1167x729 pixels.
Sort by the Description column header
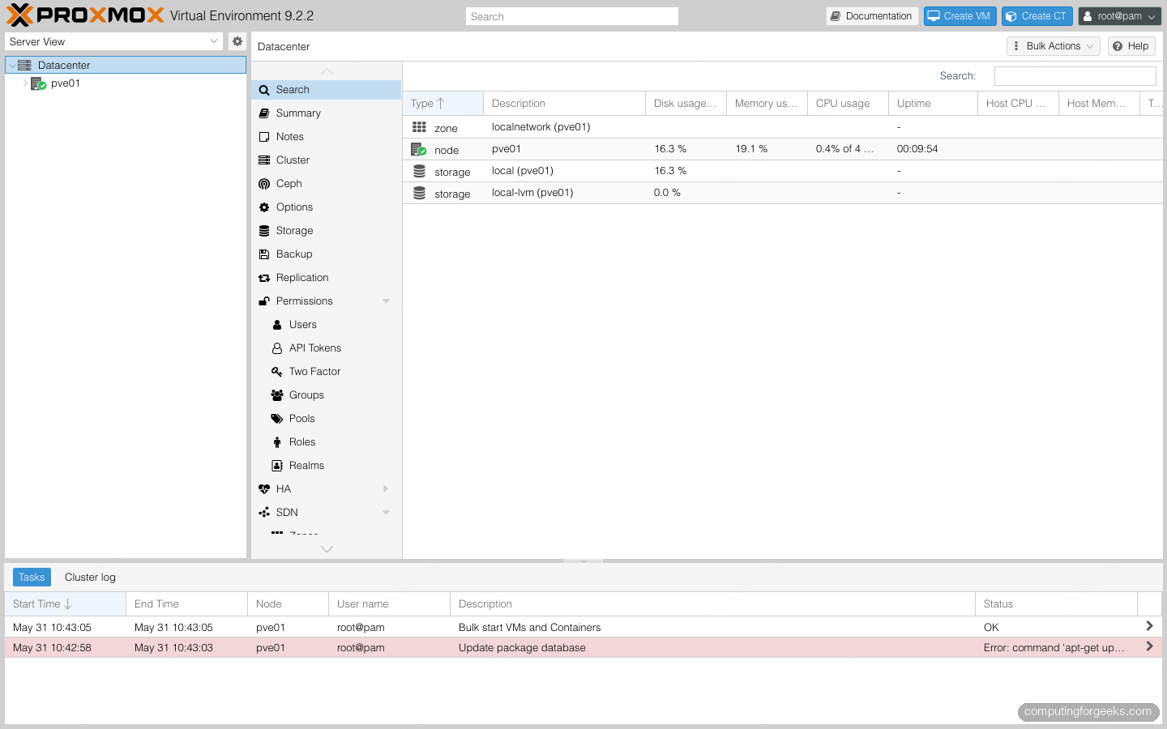pyautogui.click(x=565, y=104)
